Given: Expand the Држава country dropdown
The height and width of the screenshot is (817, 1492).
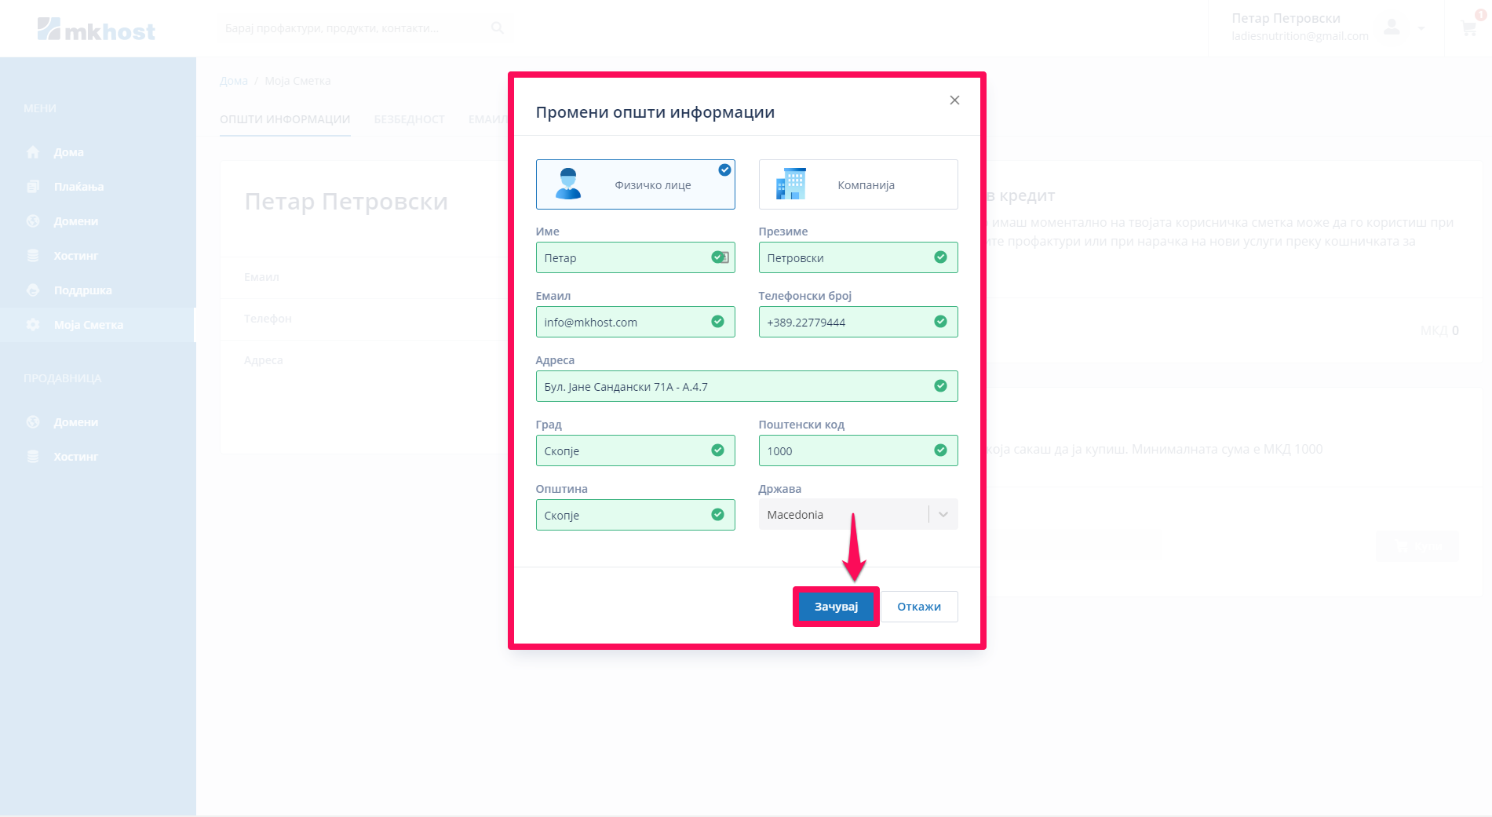Looking at the screenshot, I should tap(943, 515).
